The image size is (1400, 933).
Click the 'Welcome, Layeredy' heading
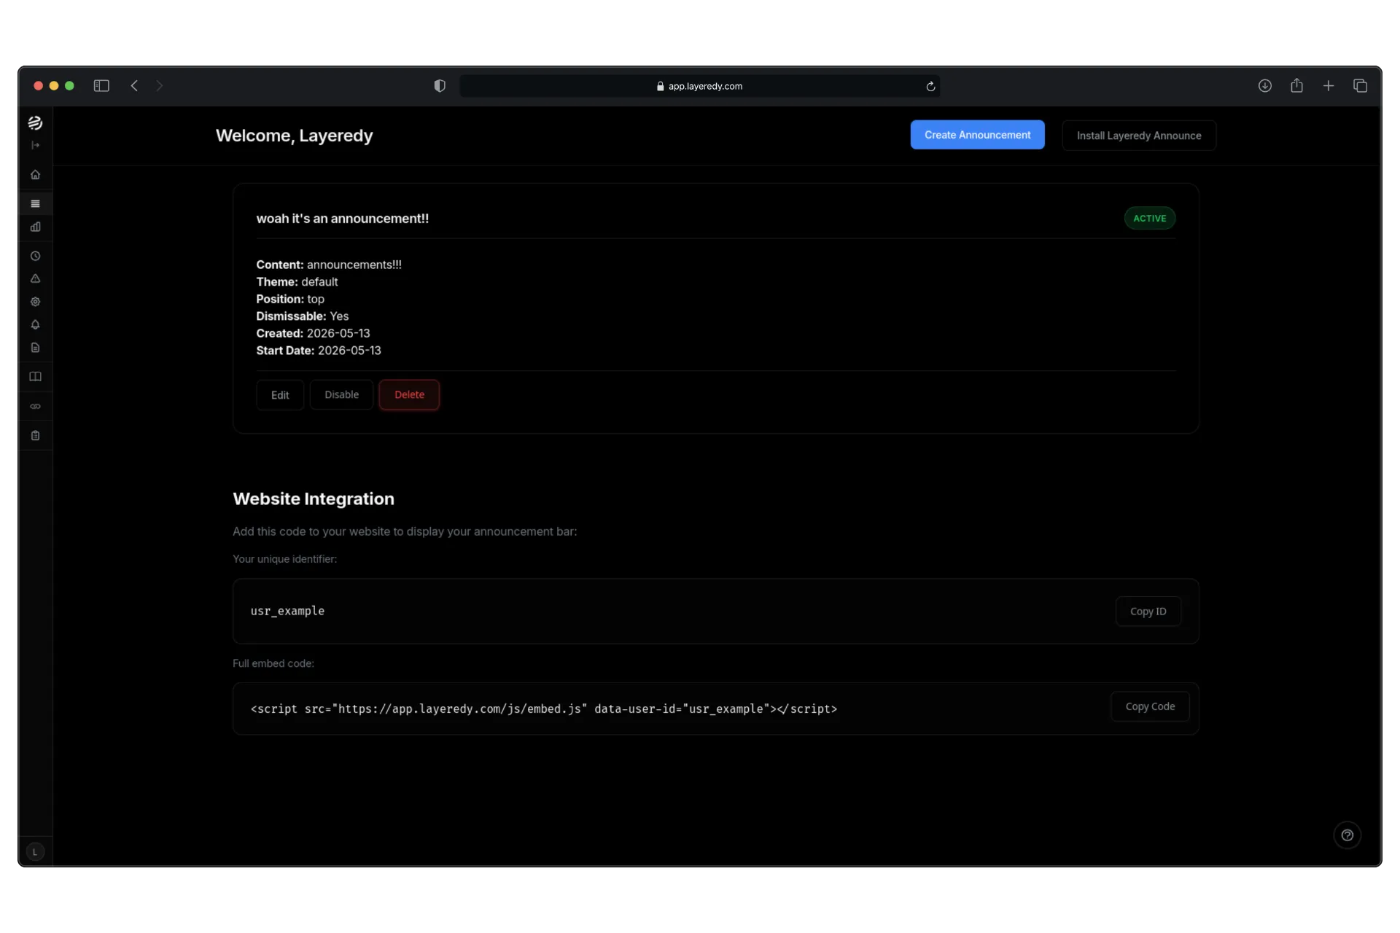pyautogui.click(x=294, y=136)
